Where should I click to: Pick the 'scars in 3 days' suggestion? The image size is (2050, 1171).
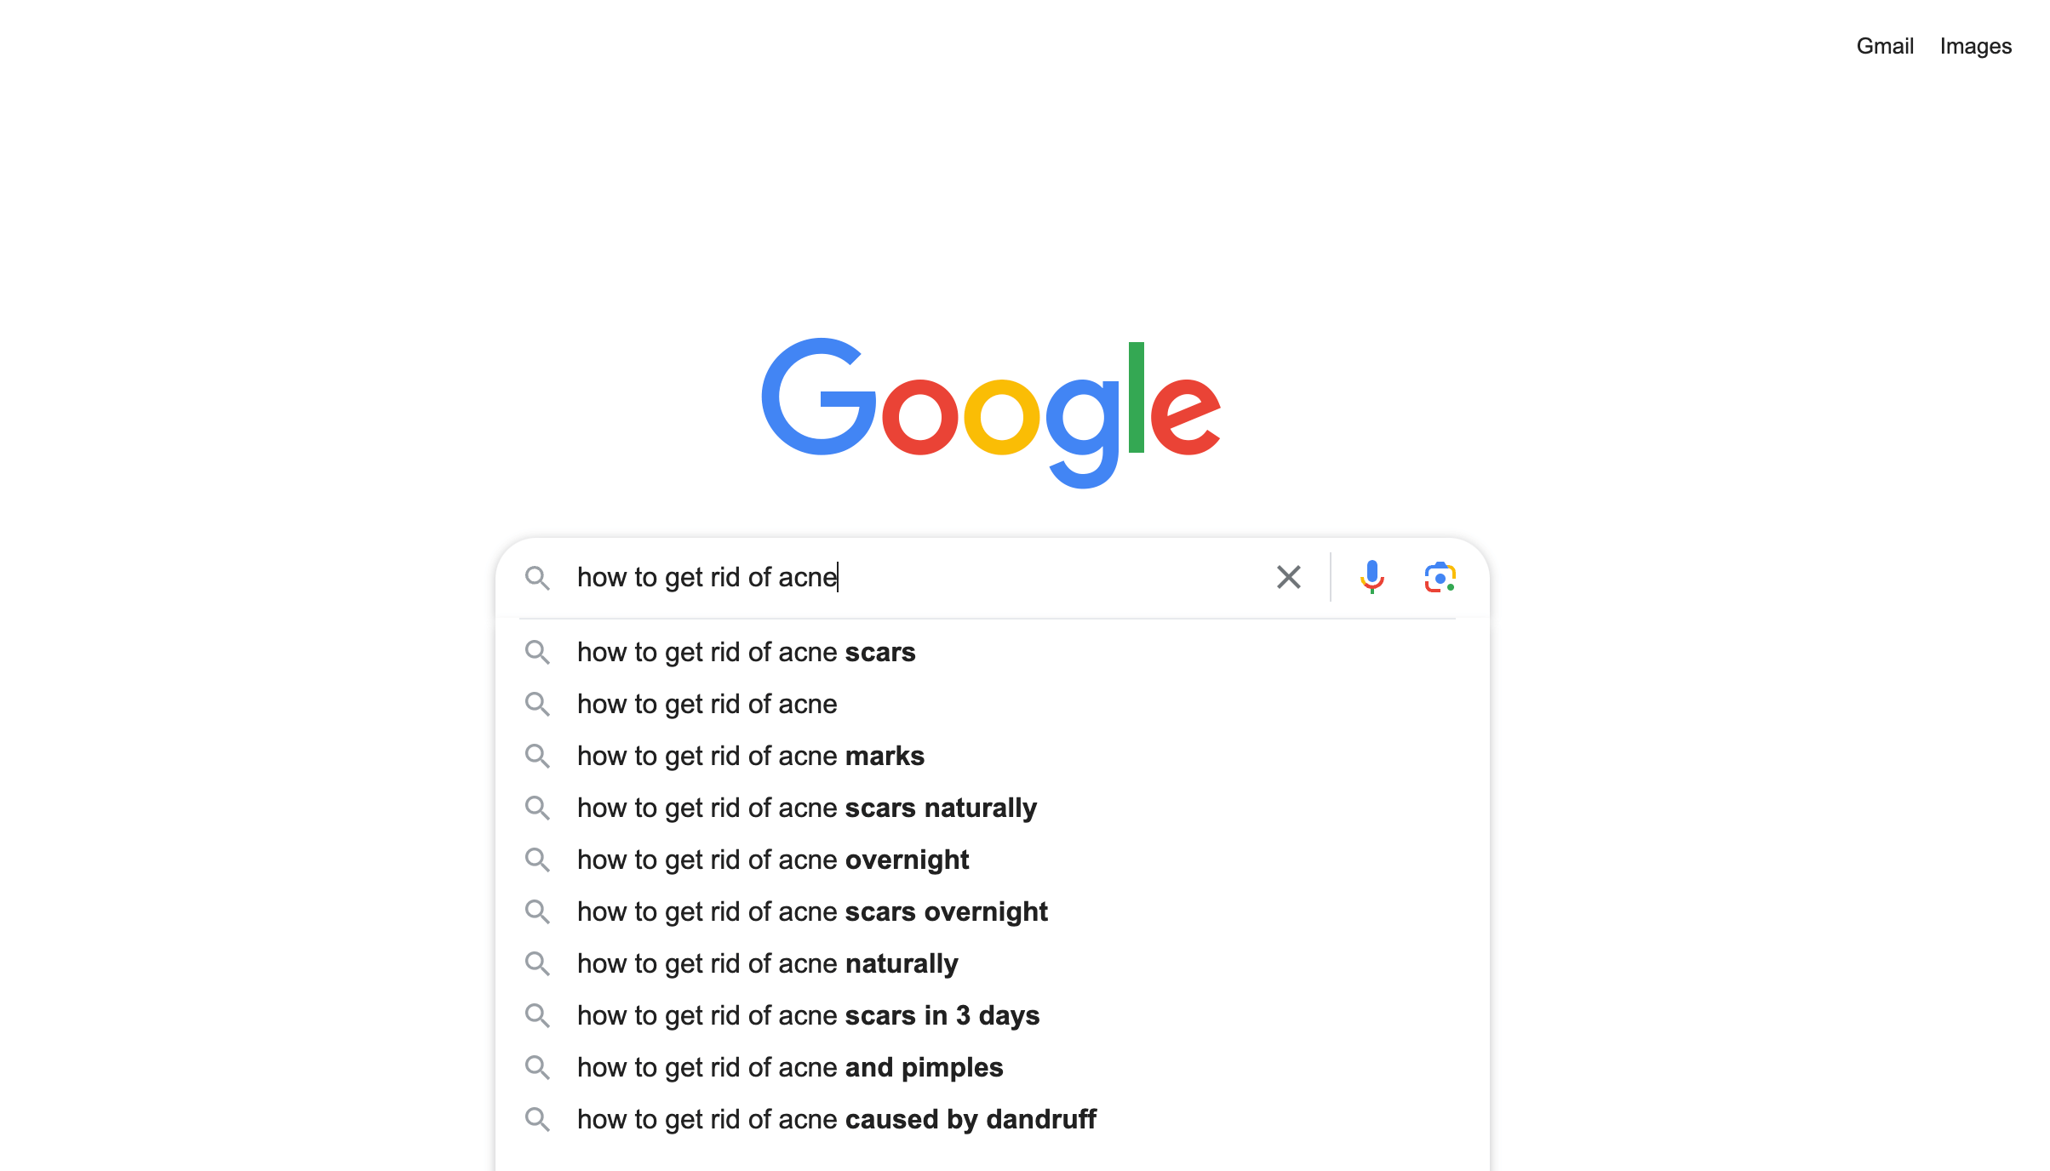[993, 1016]
